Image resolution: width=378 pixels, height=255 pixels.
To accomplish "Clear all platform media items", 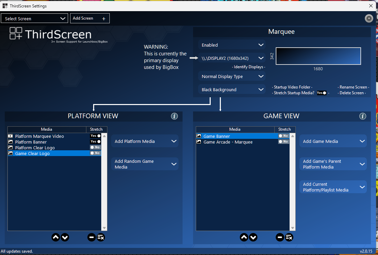I will click(x=101, y=237).
